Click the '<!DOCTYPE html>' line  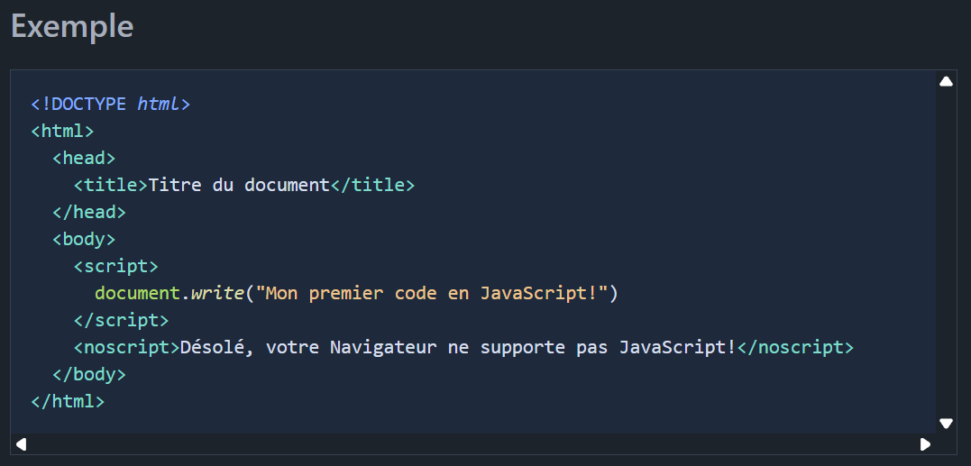111,104
